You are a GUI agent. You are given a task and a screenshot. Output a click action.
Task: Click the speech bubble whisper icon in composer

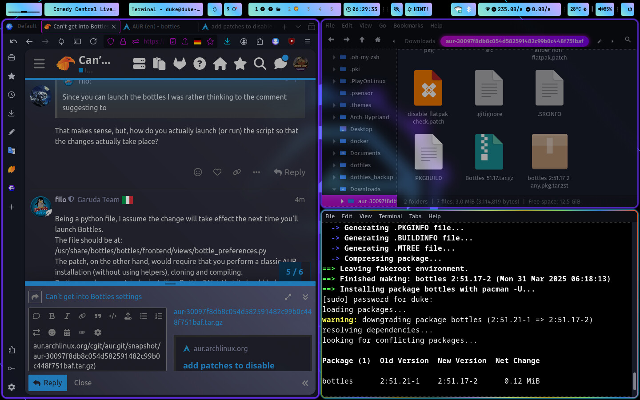36,316
